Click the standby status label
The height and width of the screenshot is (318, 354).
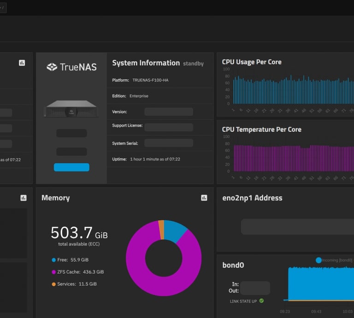tap(193, 64)
